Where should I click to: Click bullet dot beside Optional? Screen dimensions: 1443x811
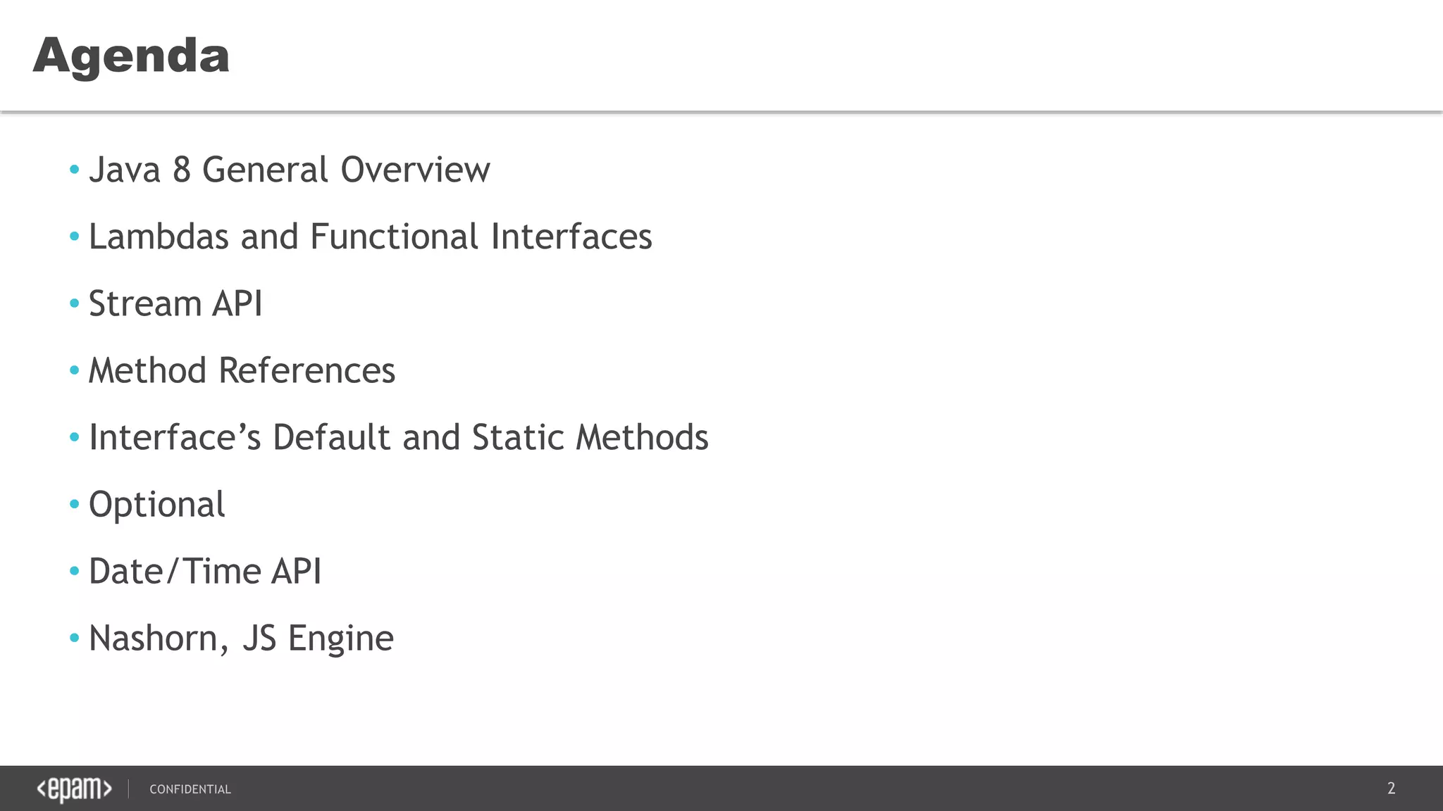click(x=75, y=504)
